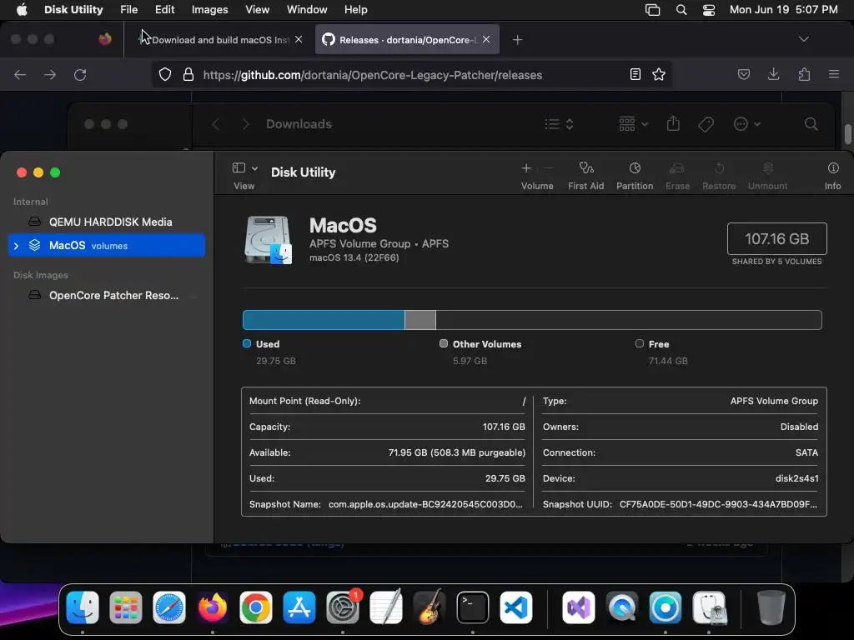Image resolution: width=854 pixels, height=640 pixels.
Task: Open the Apple menu
Action: [22, 10]
